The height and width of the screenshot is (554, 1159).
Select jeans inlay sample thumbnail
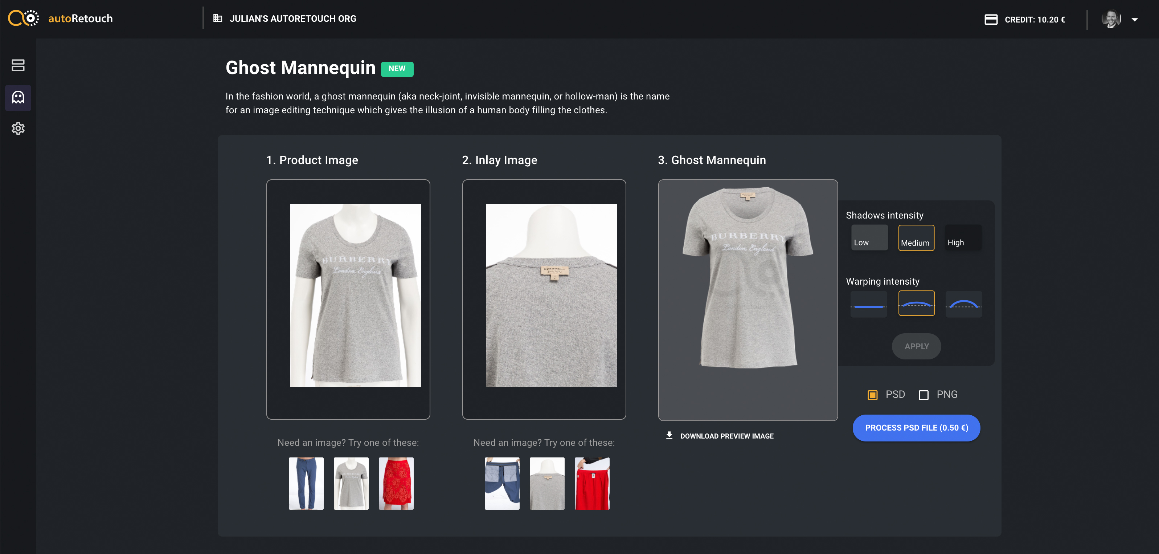[501, 483]
